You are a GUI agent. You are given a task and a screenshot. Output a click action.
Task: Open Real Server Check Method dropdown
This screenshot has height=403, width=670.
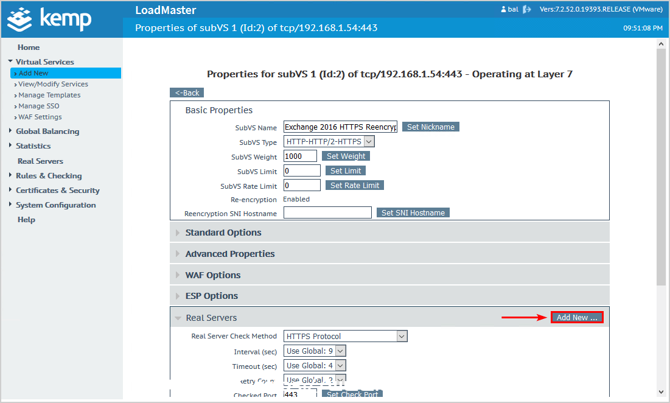(x=345, y=336)
